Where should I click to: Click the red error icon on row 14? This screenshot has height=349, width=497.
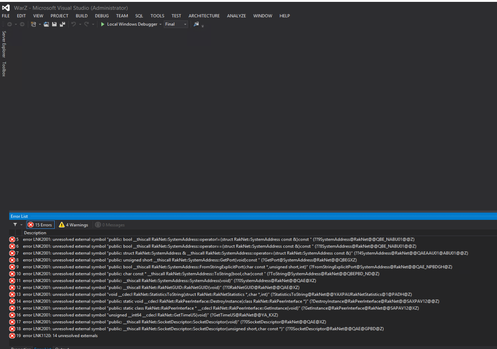point(12,301)
